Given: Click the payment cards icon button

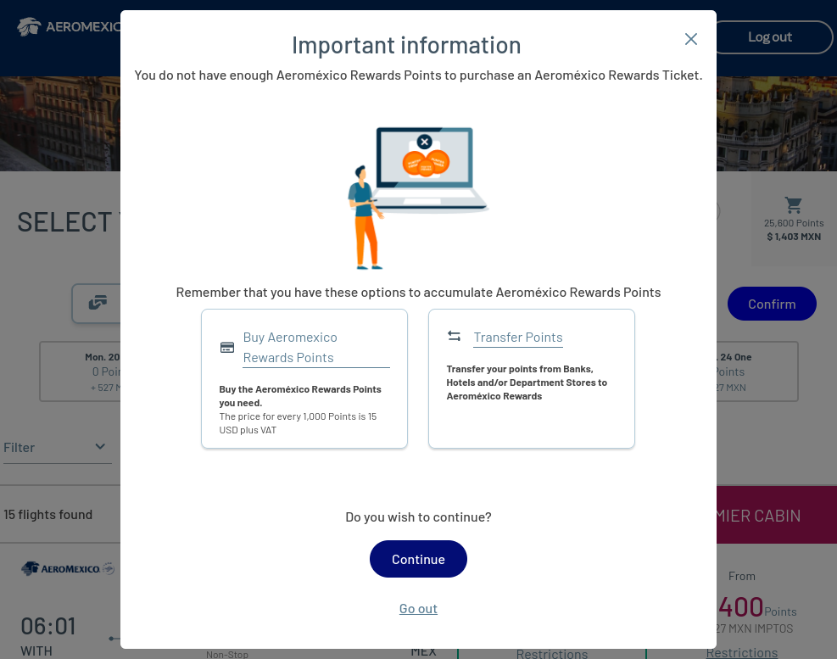Looking at the screenshot, I should point(97,304).
